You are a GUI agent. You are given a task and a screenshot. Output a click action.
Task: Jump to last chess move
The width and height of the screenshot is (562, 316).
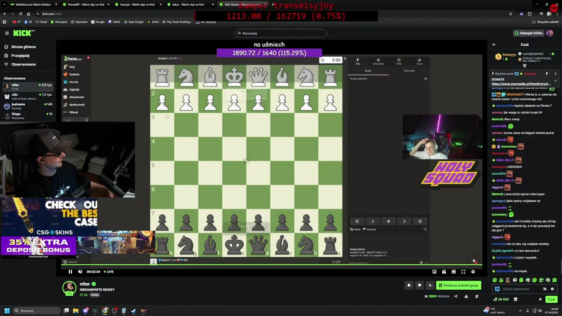[x=420, y=222]
